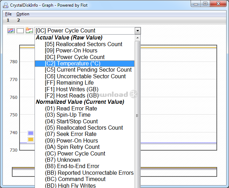The height and width of the screenshot is (188, 229).
Task: Pick (09) Power-On Hours normalized value
Action: 84,140
